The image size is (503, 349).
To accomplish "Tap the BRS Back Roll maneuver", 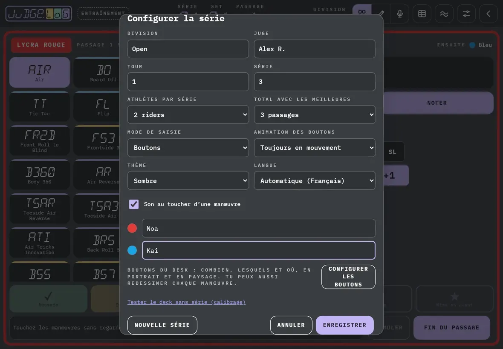I will point(97,243).
